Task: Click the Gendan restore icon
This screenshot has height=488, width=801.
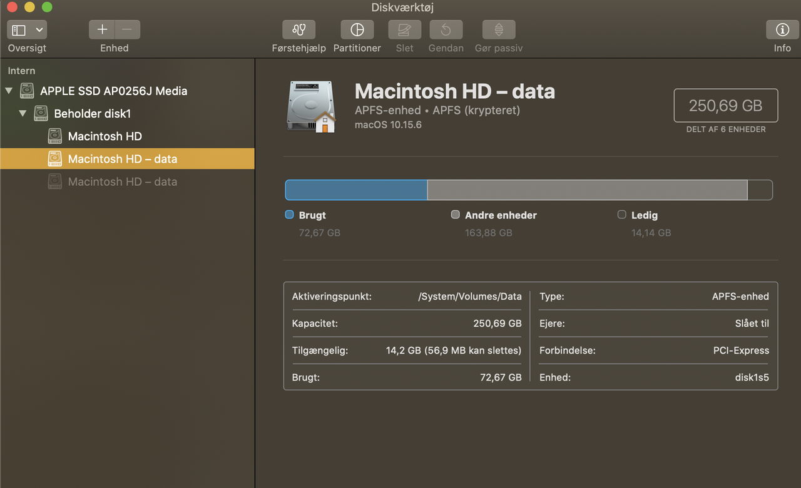Action: click(x=446, y=29)
